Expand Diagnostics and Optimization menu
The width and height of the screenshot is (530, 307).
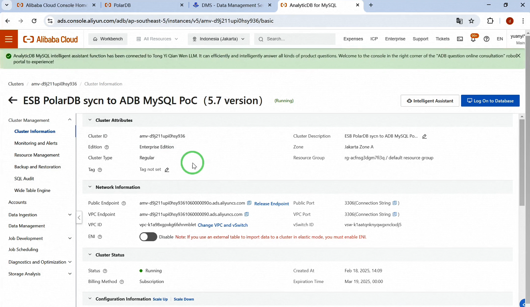pyautogui.click(x=70, y=262)
